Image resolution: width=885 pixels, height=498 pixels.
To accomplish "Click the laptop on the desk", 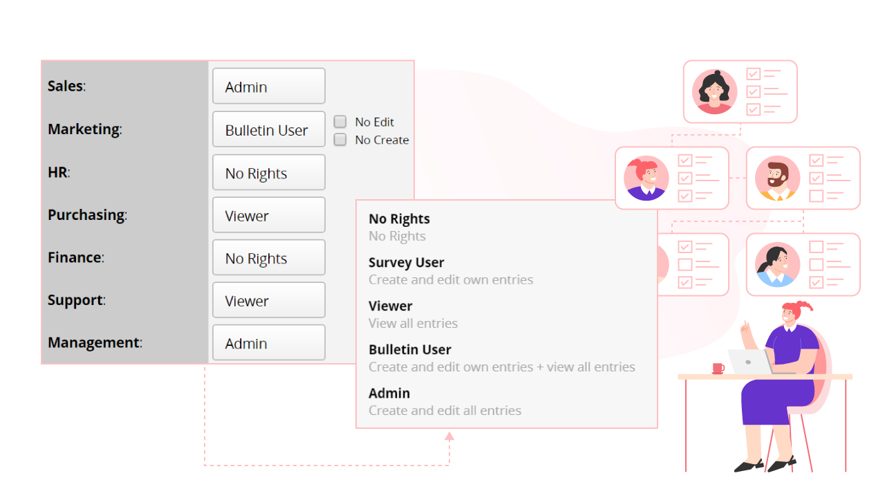I will click(x=749, y=361).
